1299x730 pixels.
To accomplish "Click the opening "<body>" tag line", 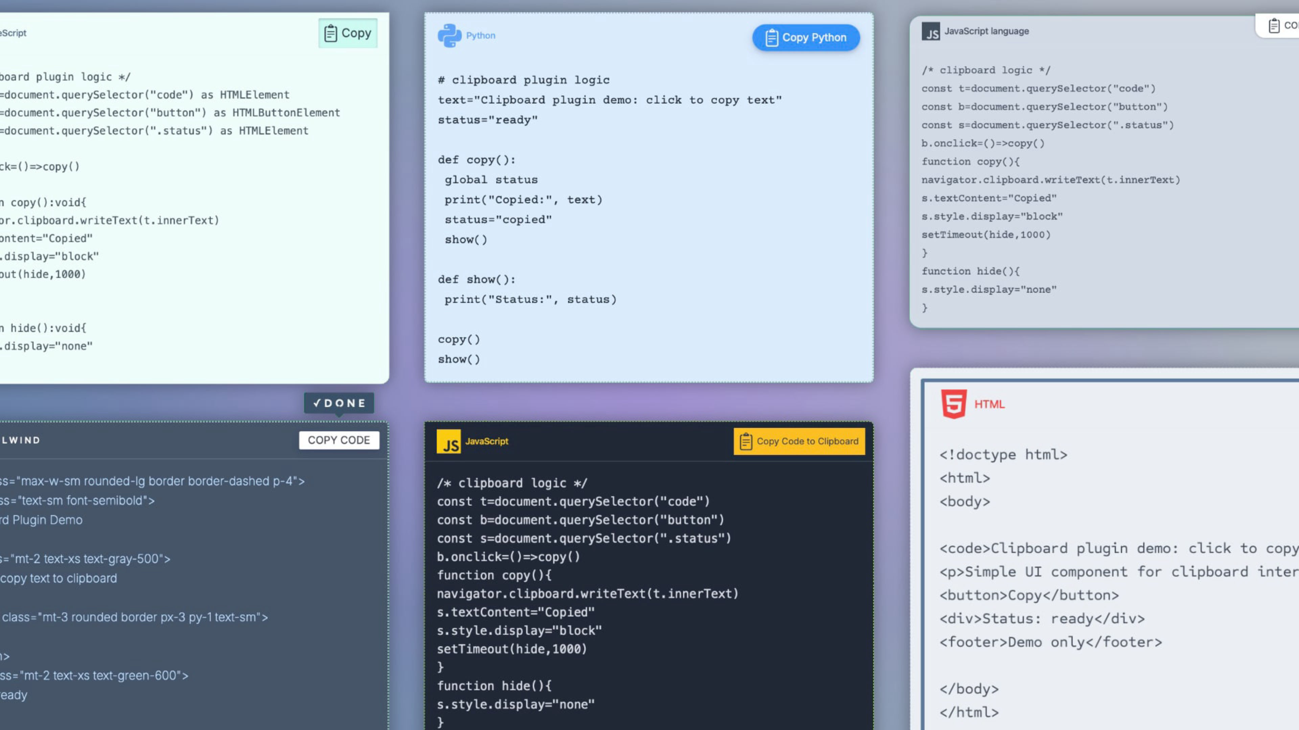I will coord(965,502).
